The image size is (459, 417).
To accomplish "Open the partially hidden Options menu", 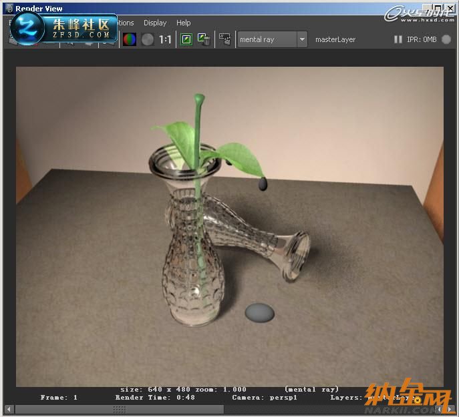I will [126, 23].
